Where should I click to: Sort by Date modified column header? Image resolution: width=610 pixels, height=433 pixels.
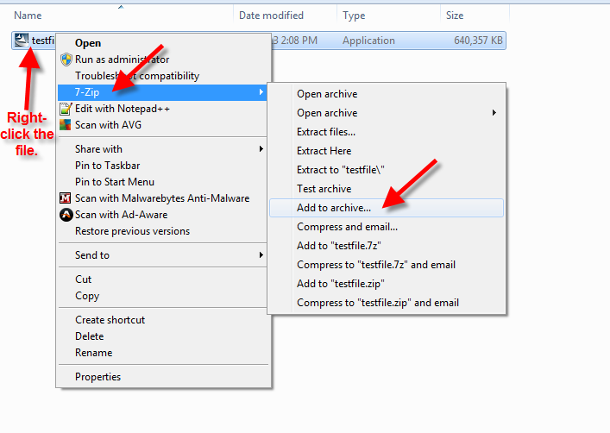(x=271, y=16)
